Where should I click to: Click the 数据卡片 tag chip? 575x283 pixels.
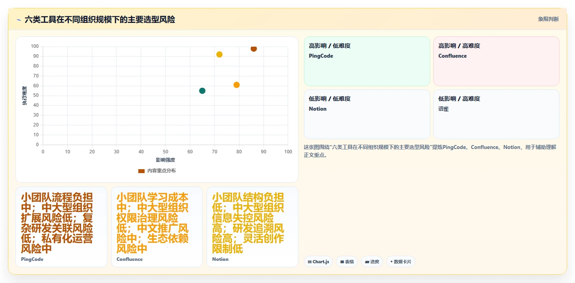(400, 262)
